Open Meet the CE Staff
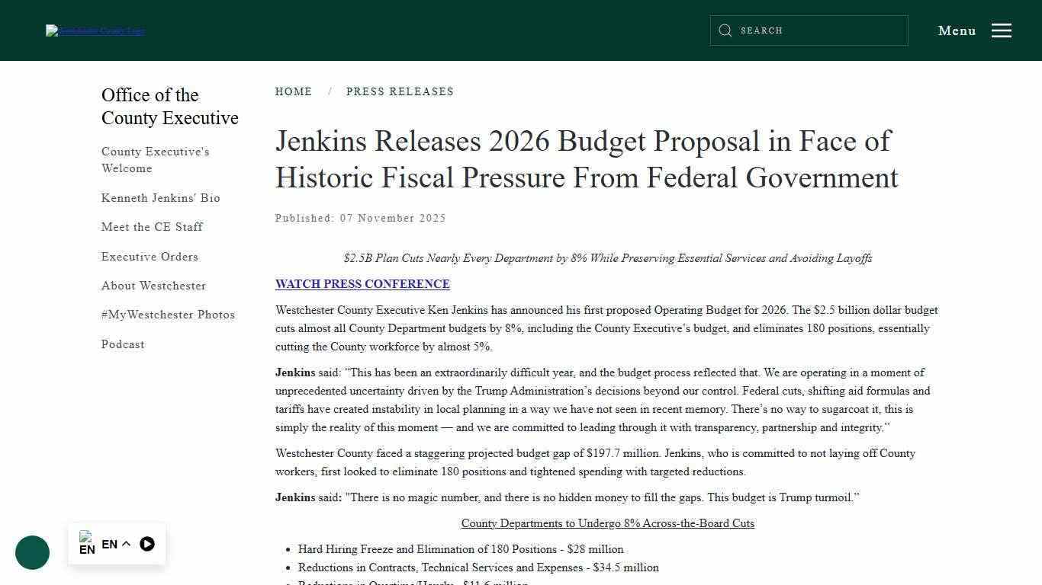The width and height of the screenshot is (1042, 585). coord(152,226)
